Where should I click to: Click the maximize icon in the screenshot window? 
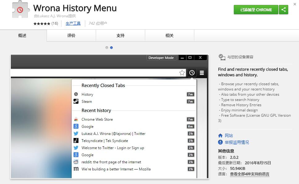pyautogui.click(x=190, y=58)
